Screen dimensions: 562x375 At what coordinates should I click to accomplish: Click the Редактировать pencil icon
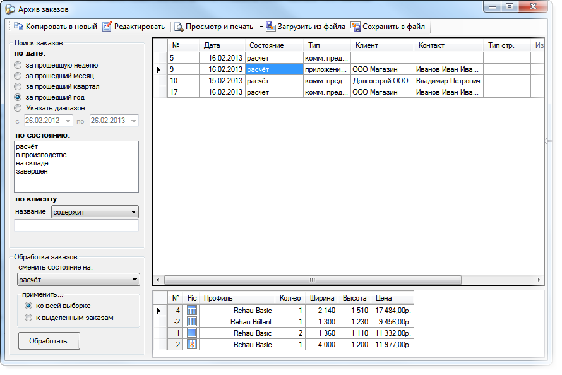coord(107,27)
